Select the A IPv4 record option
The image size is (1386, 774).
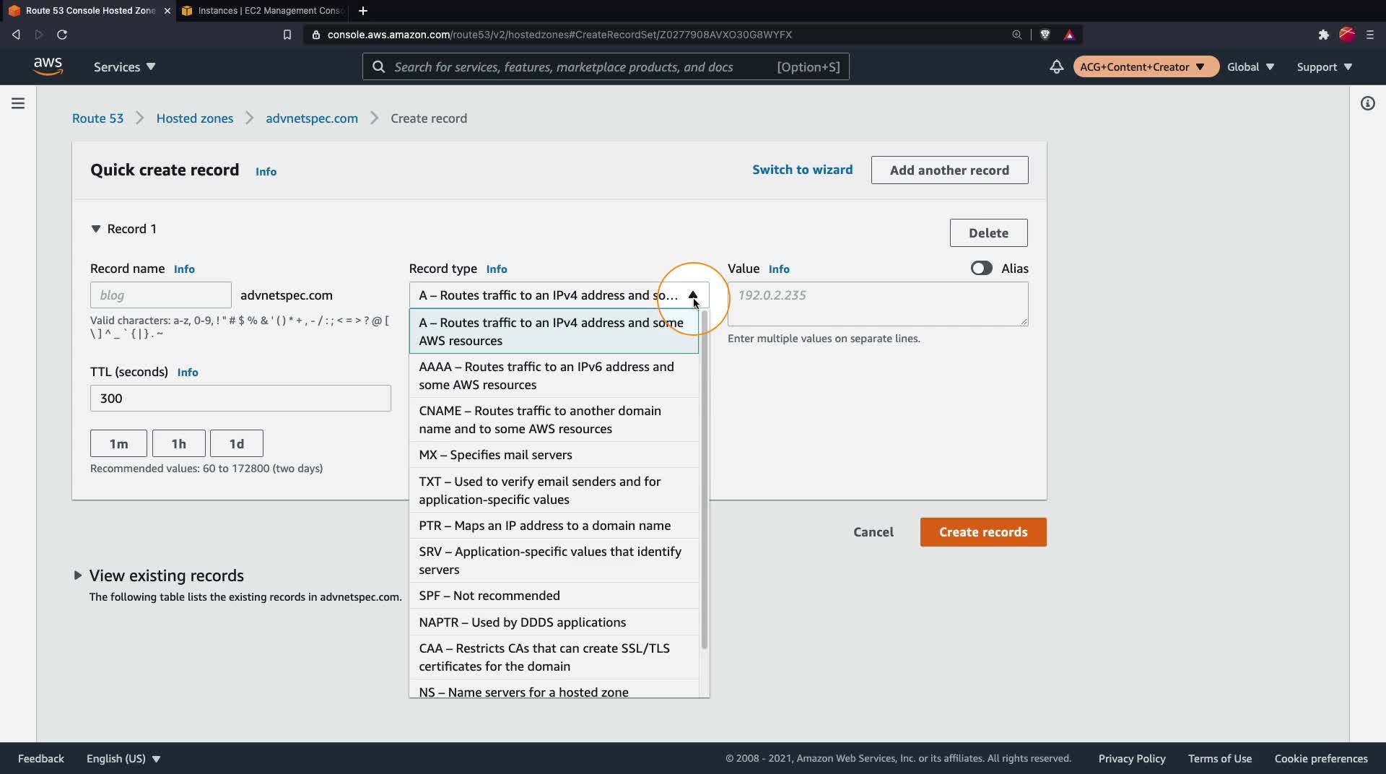click(x=554, y=331)
